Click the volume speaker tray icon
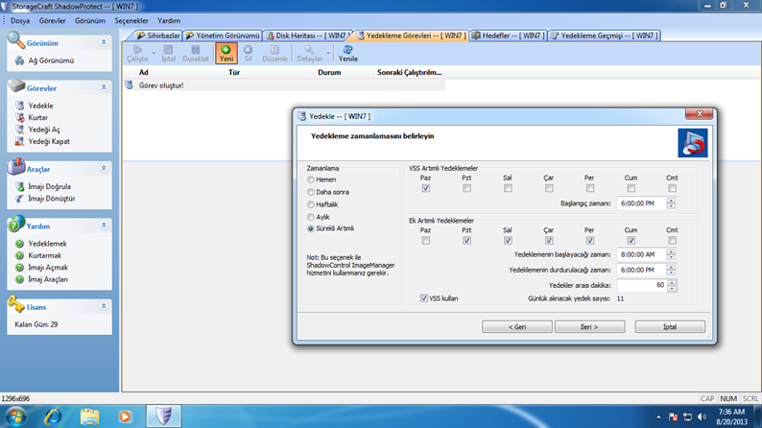The image size is (762, 428). 702,416
